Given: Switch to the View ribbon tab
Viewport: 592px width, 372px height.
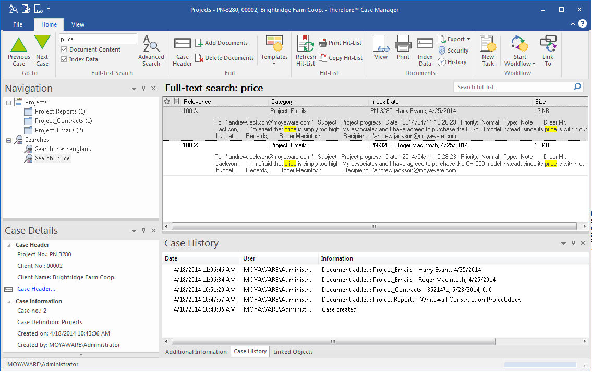Looking at the screenshot, I should click(x=78, y=24).
